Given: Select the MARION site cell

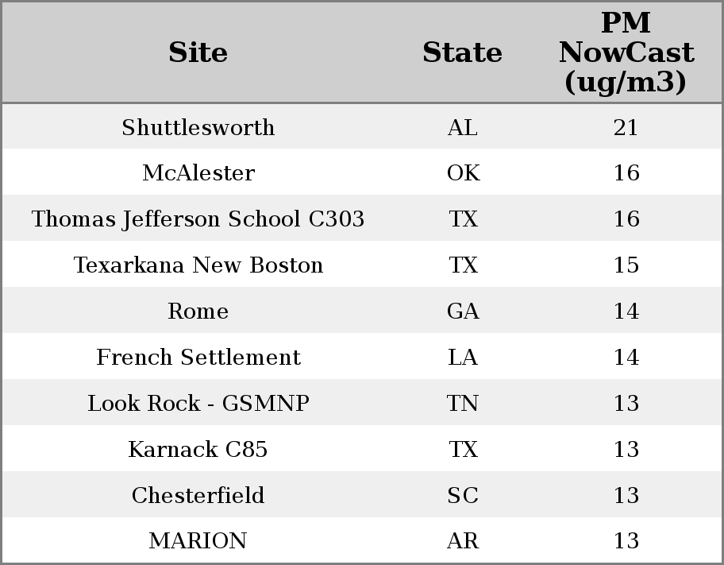Looking at the screenshot, I should click(198, 541).
